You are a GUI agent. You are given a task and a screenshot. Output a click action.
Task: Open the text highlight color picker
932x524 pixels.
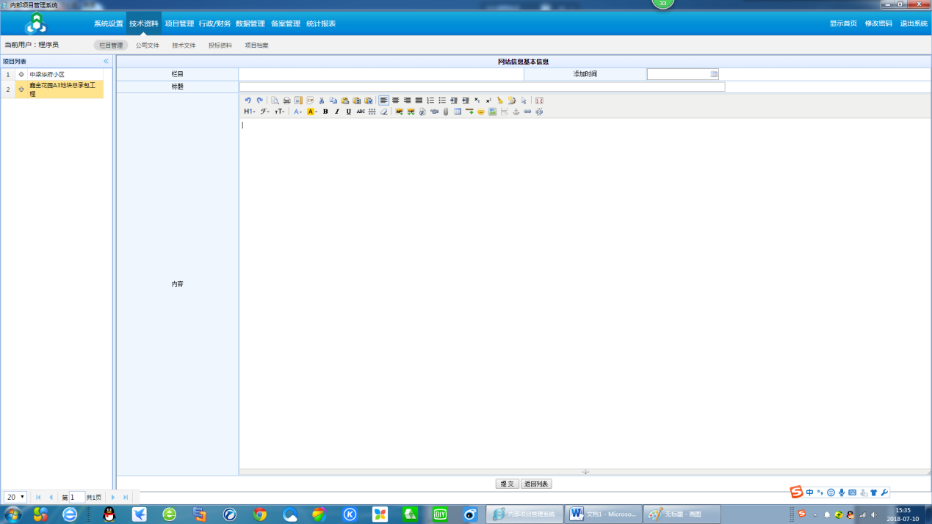pos(312,112)
